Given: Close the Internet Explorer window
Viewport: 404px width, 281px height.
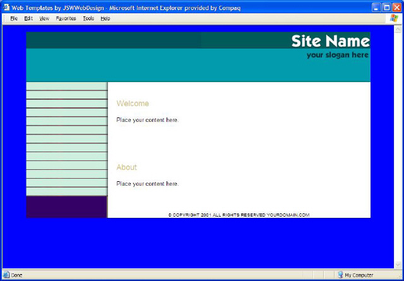Looking at the screenshot, I should tap(396, 7).
